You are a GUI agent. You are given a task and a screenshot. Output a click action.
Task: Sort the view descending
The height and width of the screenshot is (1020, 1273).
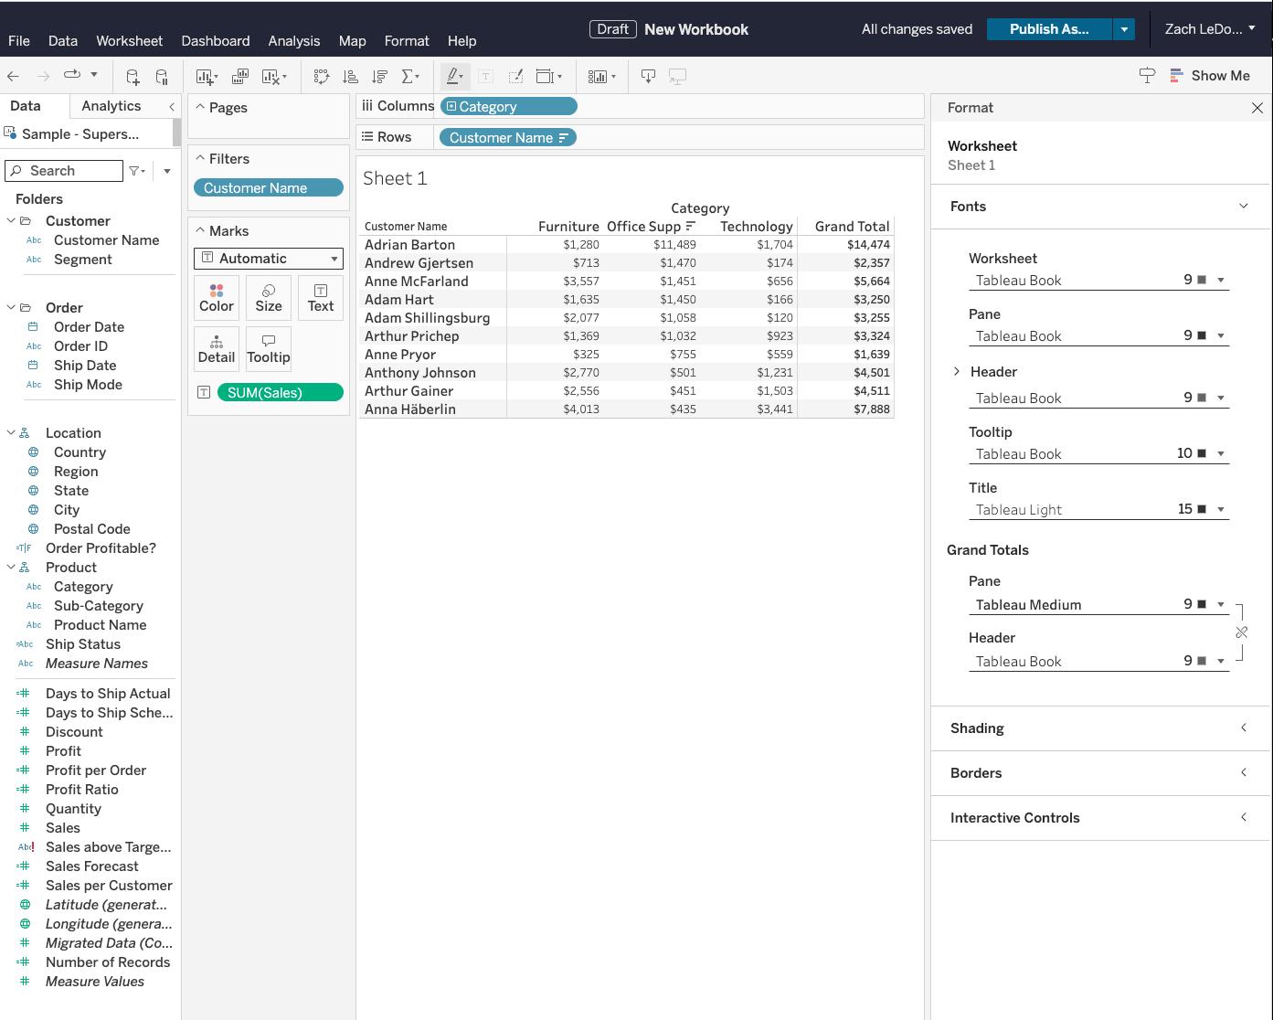(x=379, y=76)
